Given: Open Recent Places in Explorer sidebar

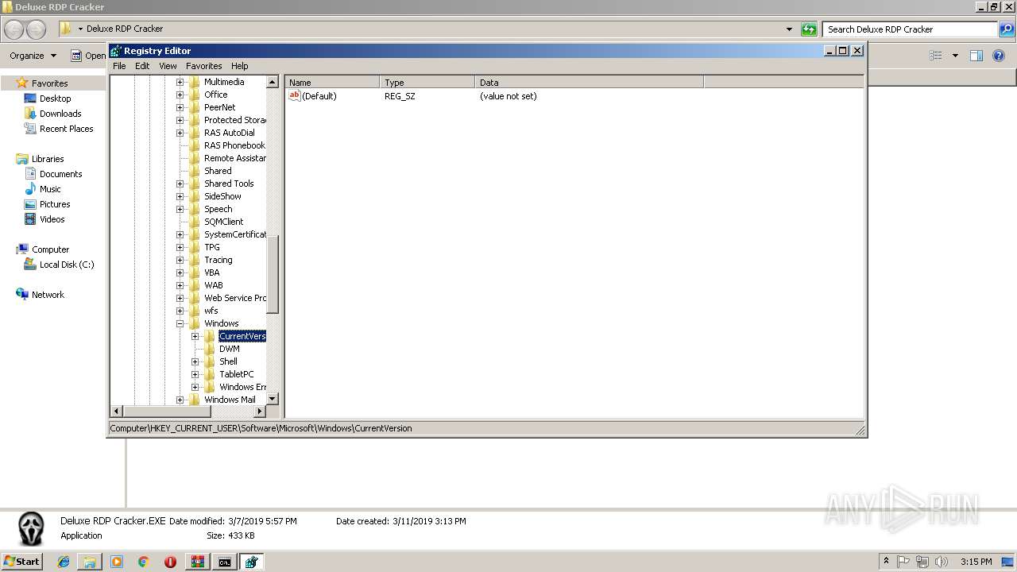Looking at the screenshot, I should point(66,129).
